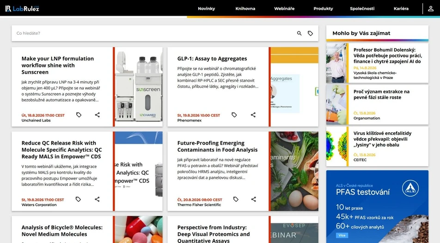The height and width of the screenshot is (243, 440).
Task: Share the GLP-1 Assay to Aggregates card
Action: pyautogui.click(x=253, y=115)
